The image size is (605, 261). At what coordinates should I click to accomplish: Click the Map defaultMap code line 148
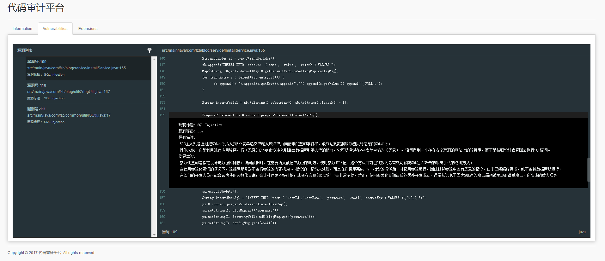coord(270,71)
